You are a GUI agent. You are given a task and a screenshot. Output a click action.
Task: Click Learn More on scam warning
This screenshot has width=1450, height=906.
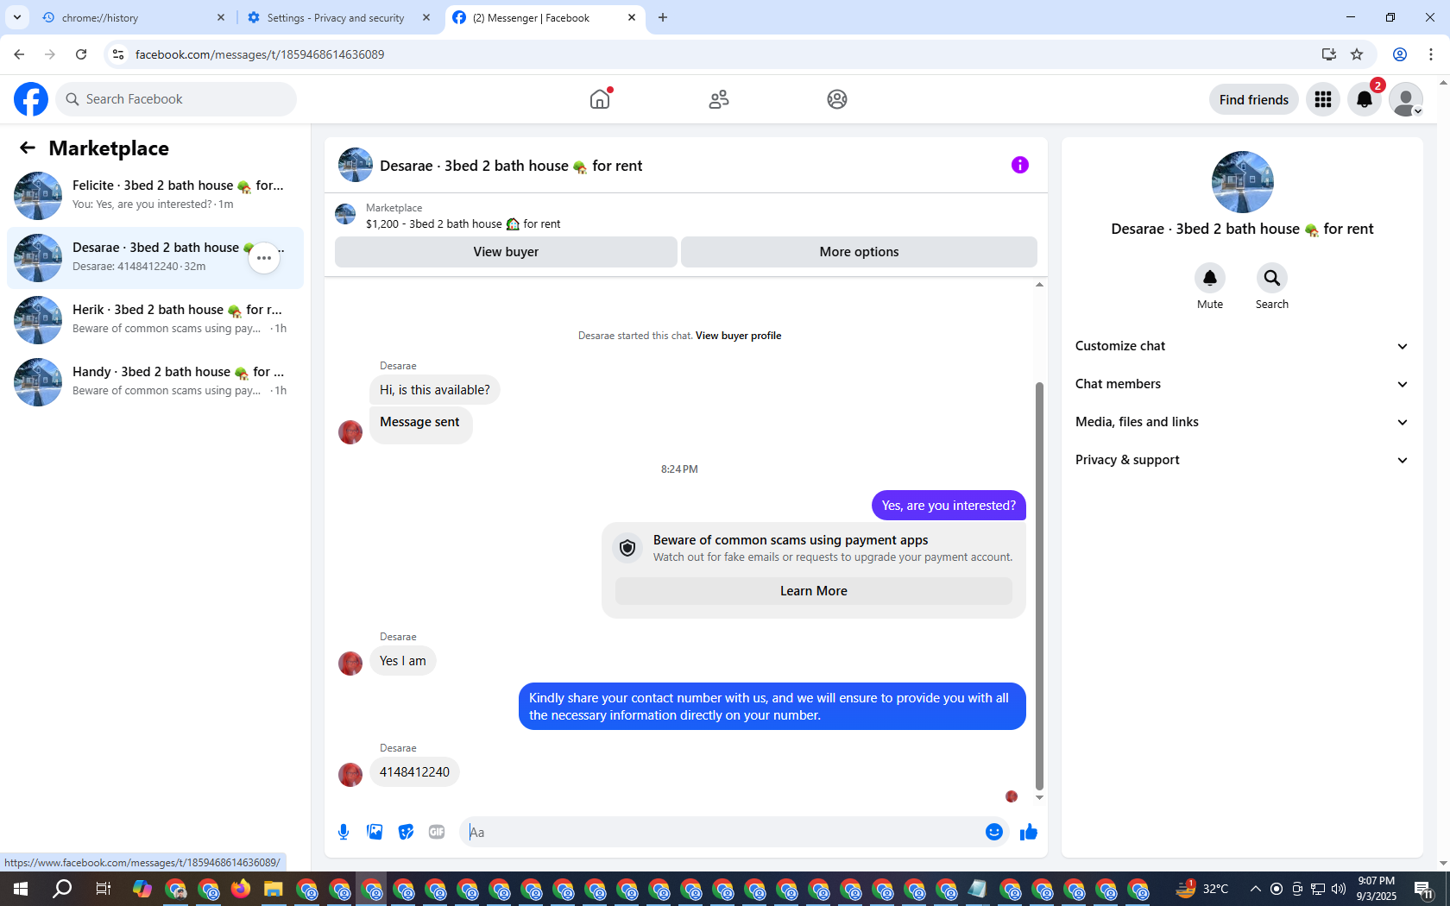click(x=813, y=591)
